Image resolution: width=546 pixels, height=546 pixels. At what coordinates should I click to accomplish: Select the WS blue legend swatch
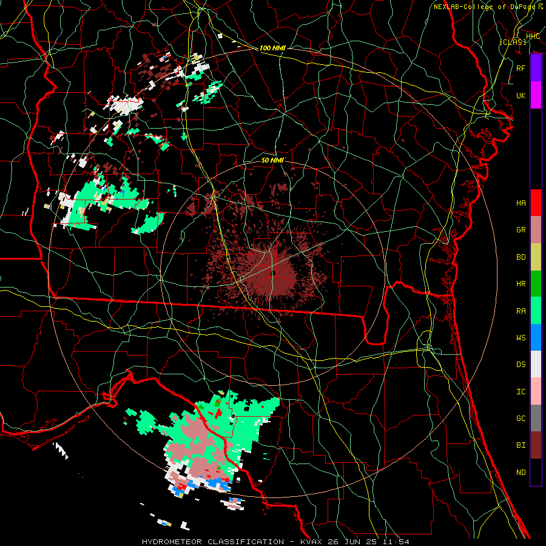coord(536,337)
